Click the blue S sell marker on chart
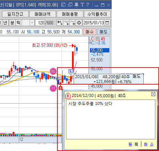Image resolution: width=159 pixels, height=151 pixels. point(71,72)
